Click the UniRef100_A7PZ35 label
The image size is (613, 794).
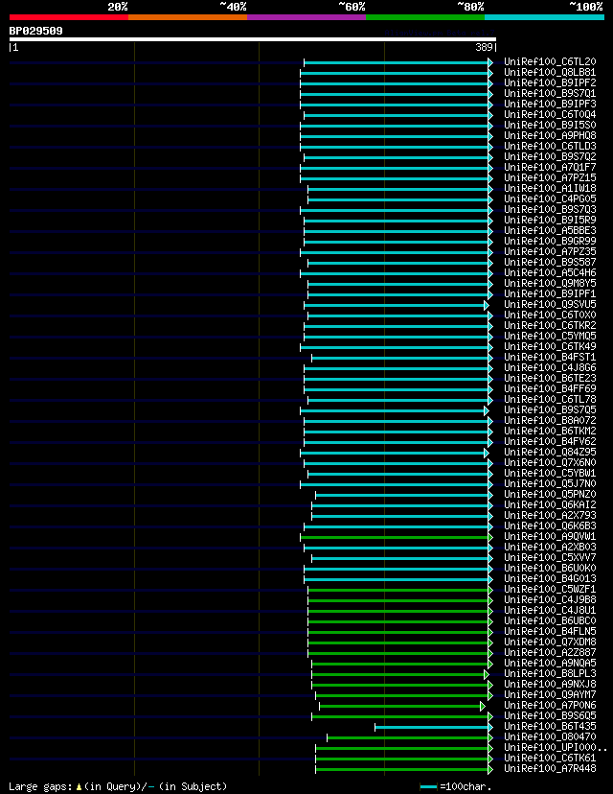550,251
